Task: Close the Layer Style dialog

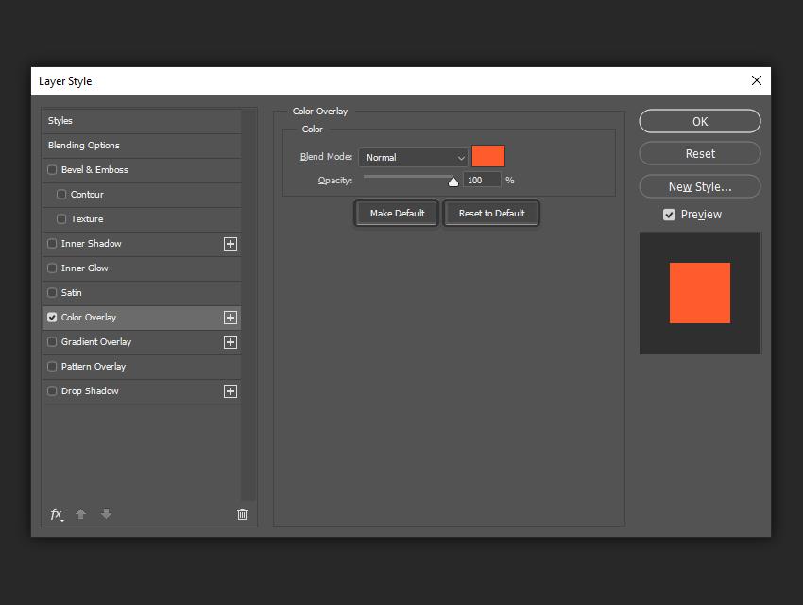Action: [757, 80]
